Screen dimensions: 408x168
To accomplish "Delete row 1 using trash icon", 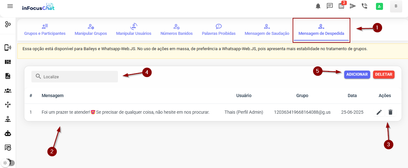I will (390, 112).
